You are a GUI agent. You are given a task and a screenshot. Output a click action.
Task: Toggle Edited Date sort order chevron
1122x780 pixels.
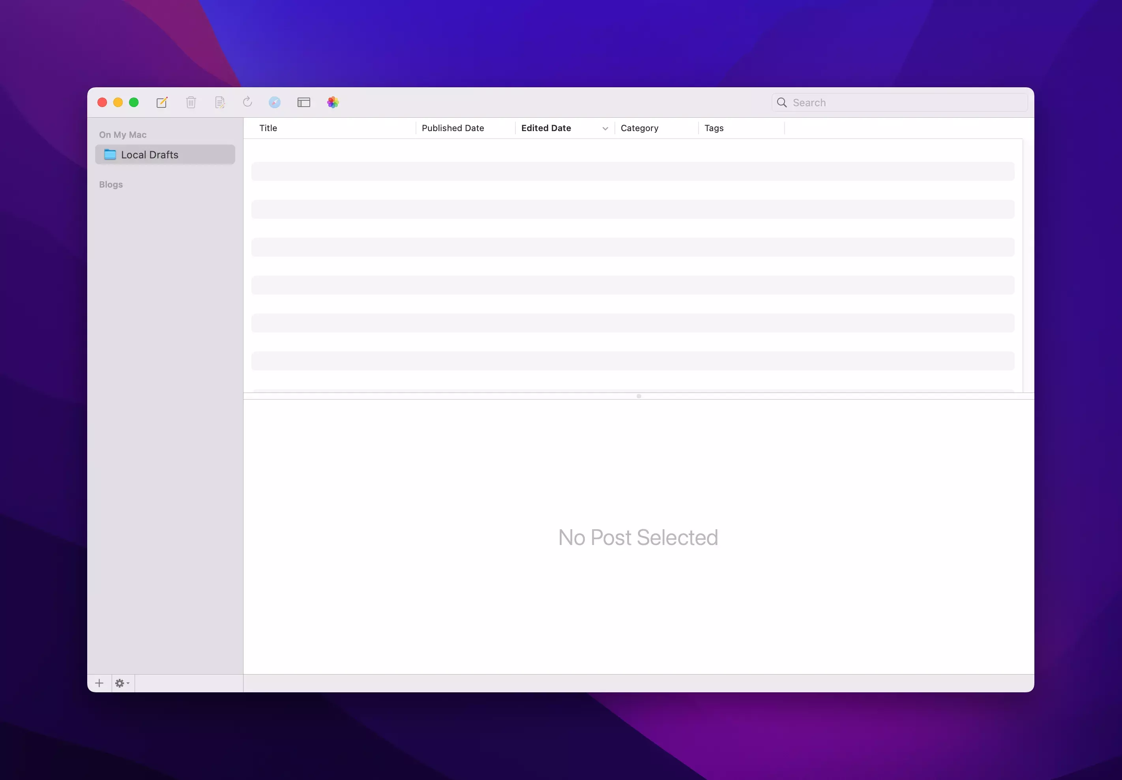[605, 128]
